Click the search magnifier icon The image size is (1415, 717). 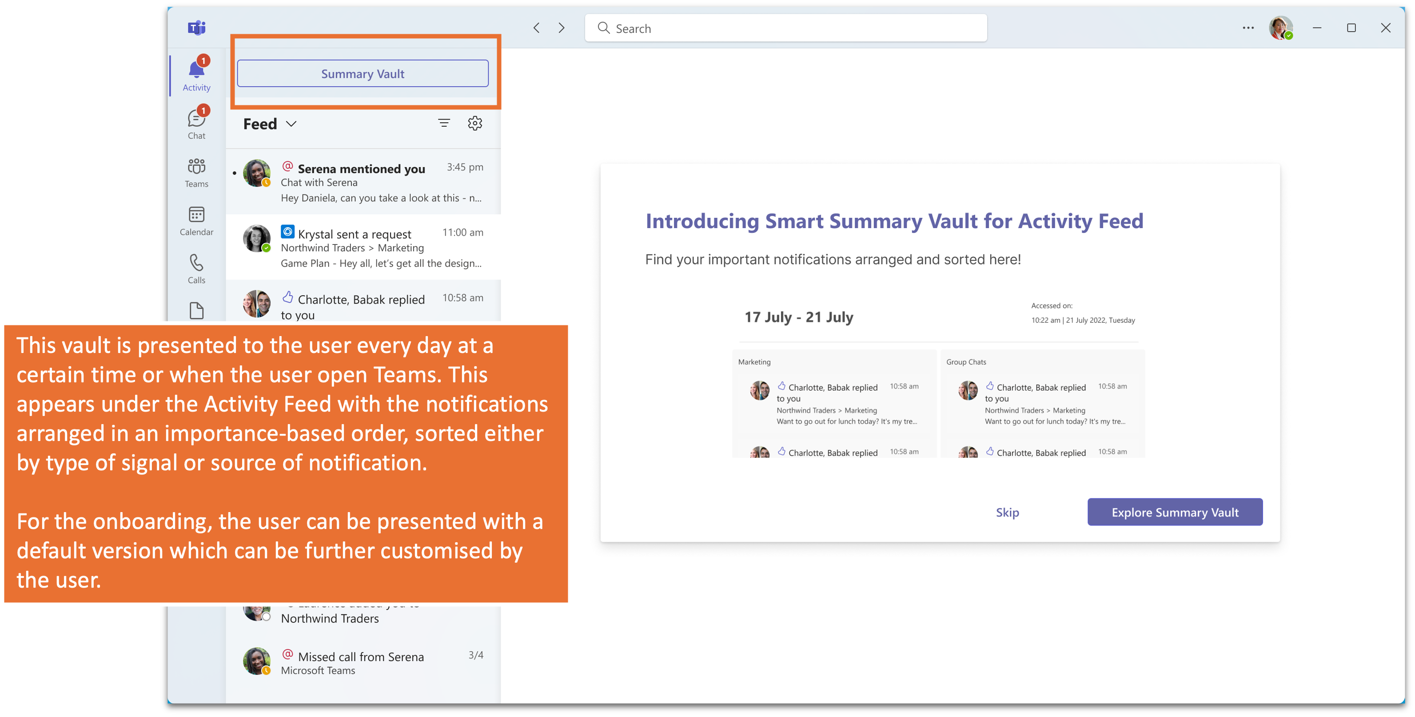click(603, 28)
